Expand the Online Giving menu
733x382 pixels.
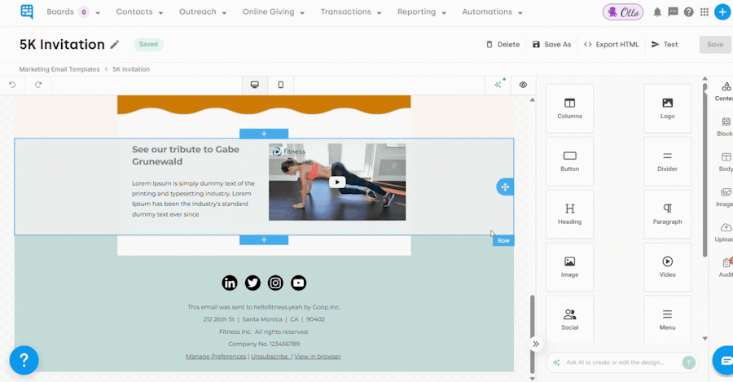pyautogui.click(x=273, y=11)
